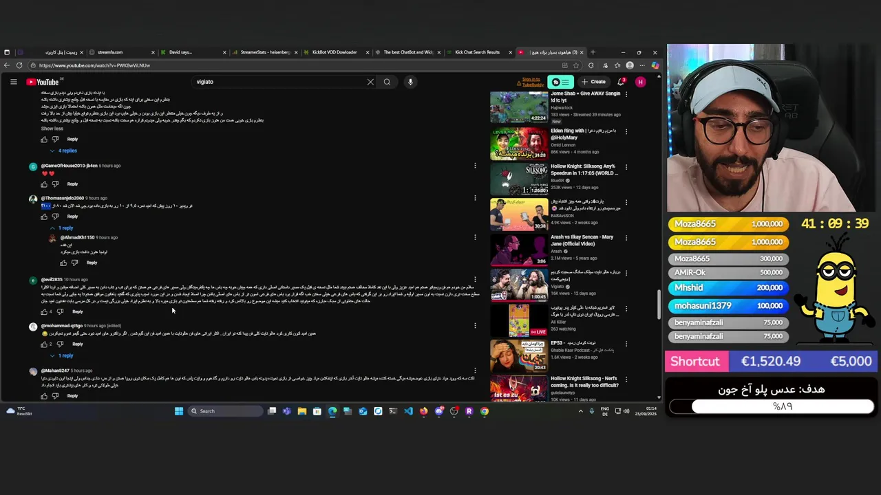The height and width of the screenshot is (495, 881).
Task: Open Google Chrome from the taskbar
Action: tap(485, 411)
